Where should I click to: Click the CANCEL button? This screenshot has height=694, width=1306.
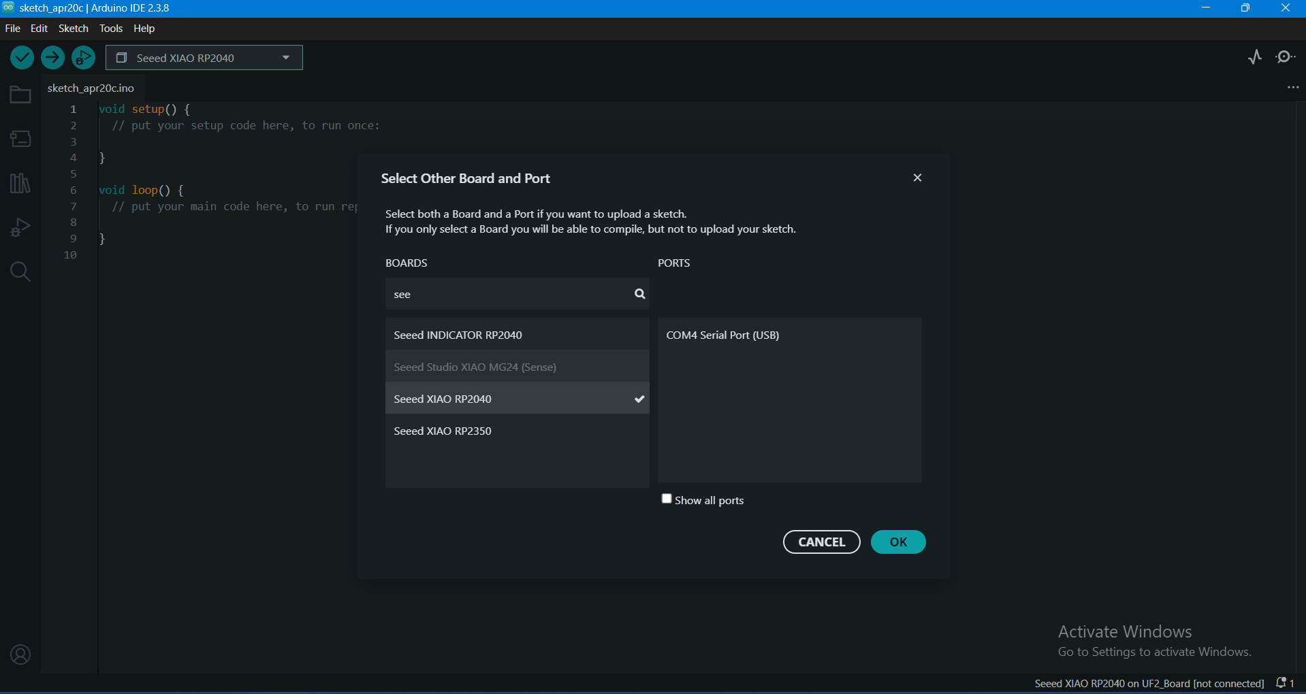click(821, 542)
